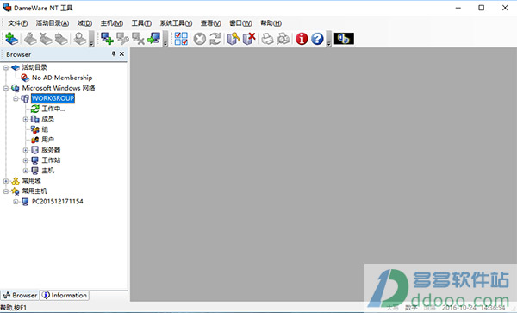The height and width of the screenshot is (313, 517).
Task: Open the 文件(F) menu
Action: click(x=18, y=23)
